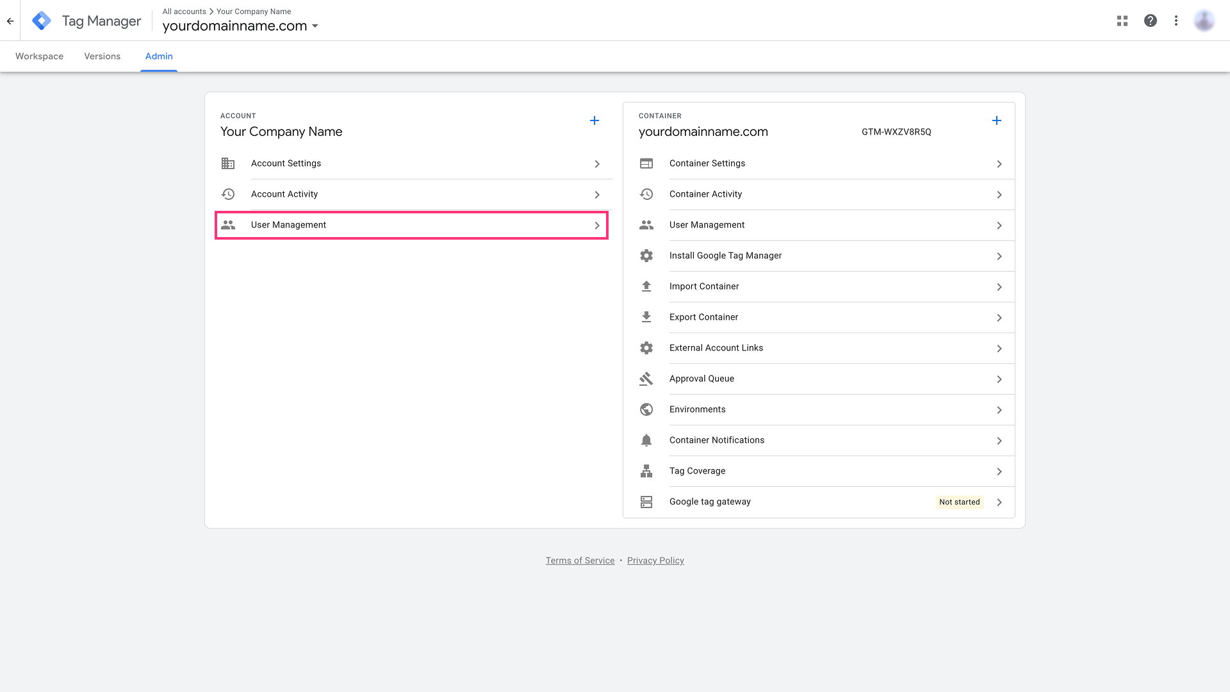
Task: Click the user profile avatar
Action: pos(1204,21)
